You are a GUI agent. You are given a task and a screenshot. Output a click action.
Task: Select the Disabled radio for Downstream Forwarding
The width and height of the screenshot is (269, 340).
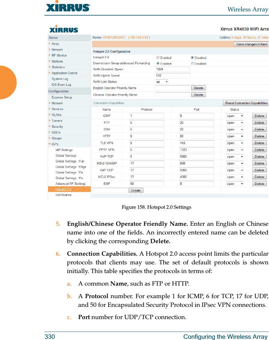click(x=192, y=63)
